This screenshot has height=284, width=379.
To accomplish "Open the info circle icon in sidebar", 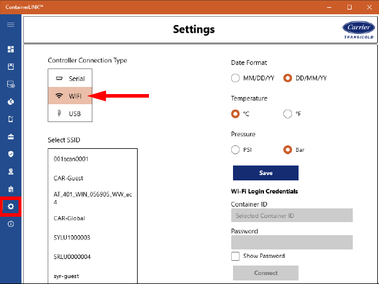I will (x=11, y=224).
